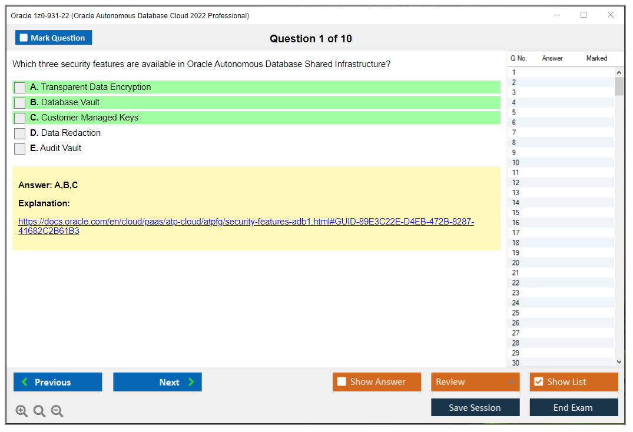Image resolution: width=633 pixels, height=432 pixels.
Task: Click the middle magnifier icon to reset zoom
Action: coord(39,411)
